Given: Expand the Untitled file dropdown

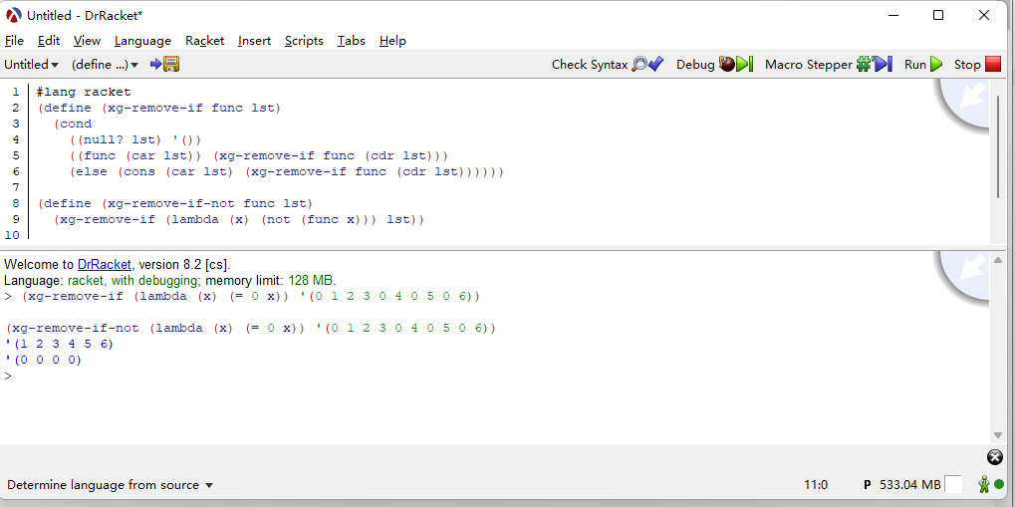Looking at the screenshot, I should [x=31, y=64].
